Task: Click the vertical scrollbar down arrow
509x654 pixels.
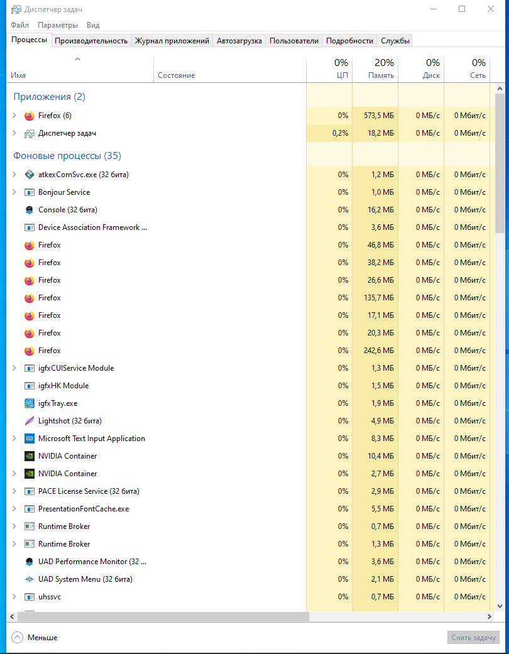Action: tap(500, 606)
